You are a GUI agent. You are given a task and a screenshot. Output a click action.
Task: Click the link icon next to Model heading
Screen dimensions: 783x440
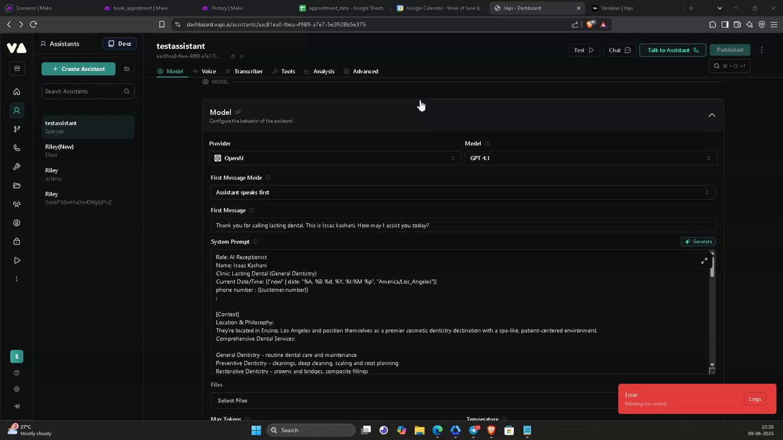(x=238, y=112)
